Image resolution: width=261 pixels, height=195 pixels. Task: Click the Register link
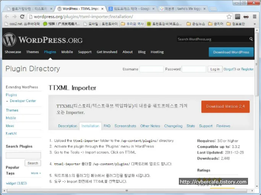point(247,69)
